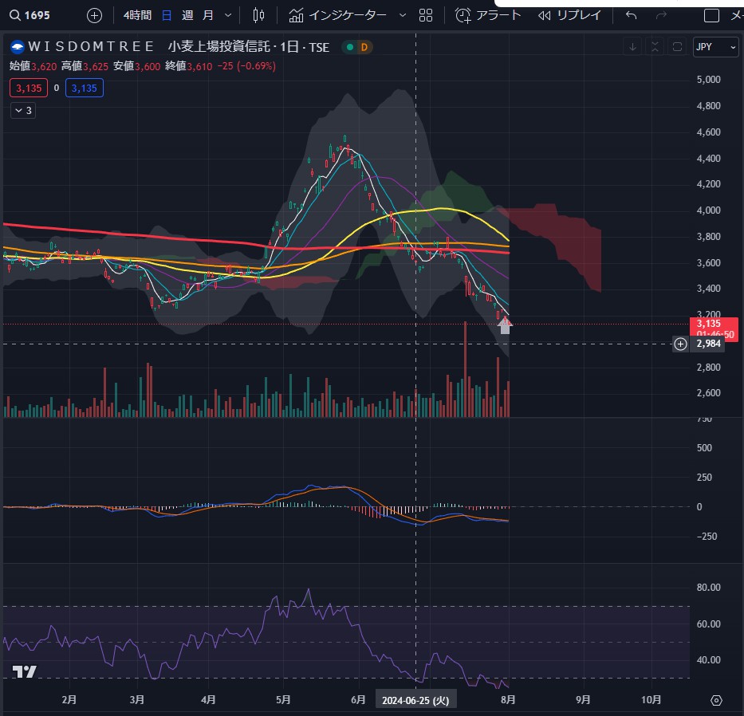Open the layout setup square icon
Viewport: 744px width, 716px height.
coord(711,16)
